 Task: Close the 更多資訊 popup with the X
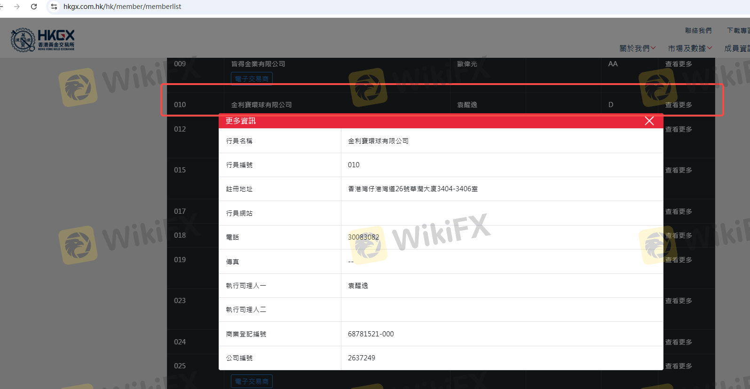tap(649, 121)
